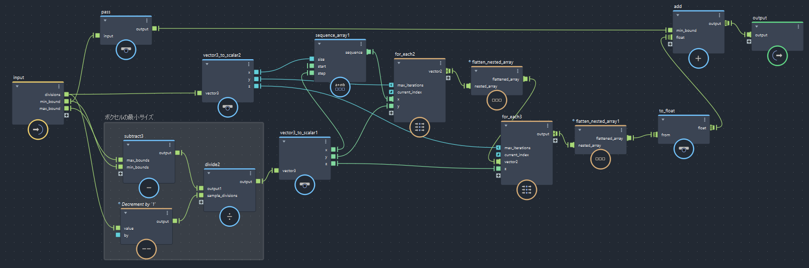
Task: Open the add node three-dot options menu
Action: (x=719, y=15)
